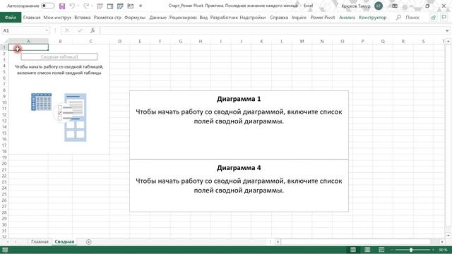Open the Name Box dropdown arrow

click(47, 30)
